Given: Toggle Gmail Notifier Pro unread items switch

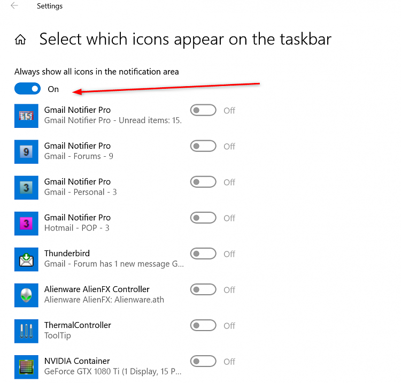Looking at the screenshot, I should (x=203, y=110).
